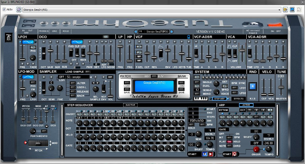Click the LFO1 waveform display
The height and width of the screenshot is (164, 305).
[x=28, y=42]
